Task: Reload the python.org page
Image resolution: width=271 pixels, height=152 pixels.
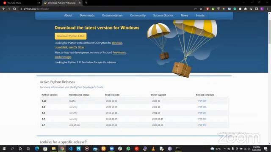Action: coord(15,9)
